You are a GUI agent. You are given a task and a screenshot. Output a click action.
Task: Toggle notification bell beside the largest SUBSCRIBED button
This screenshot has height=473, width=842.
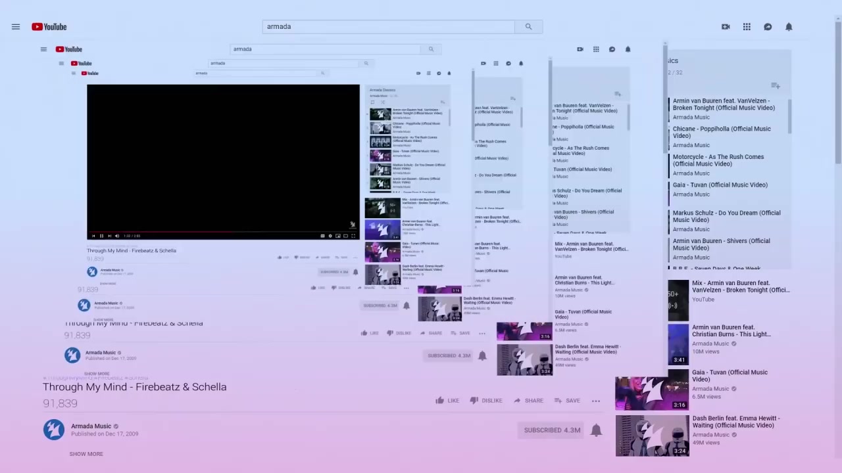tap(596, 430)
